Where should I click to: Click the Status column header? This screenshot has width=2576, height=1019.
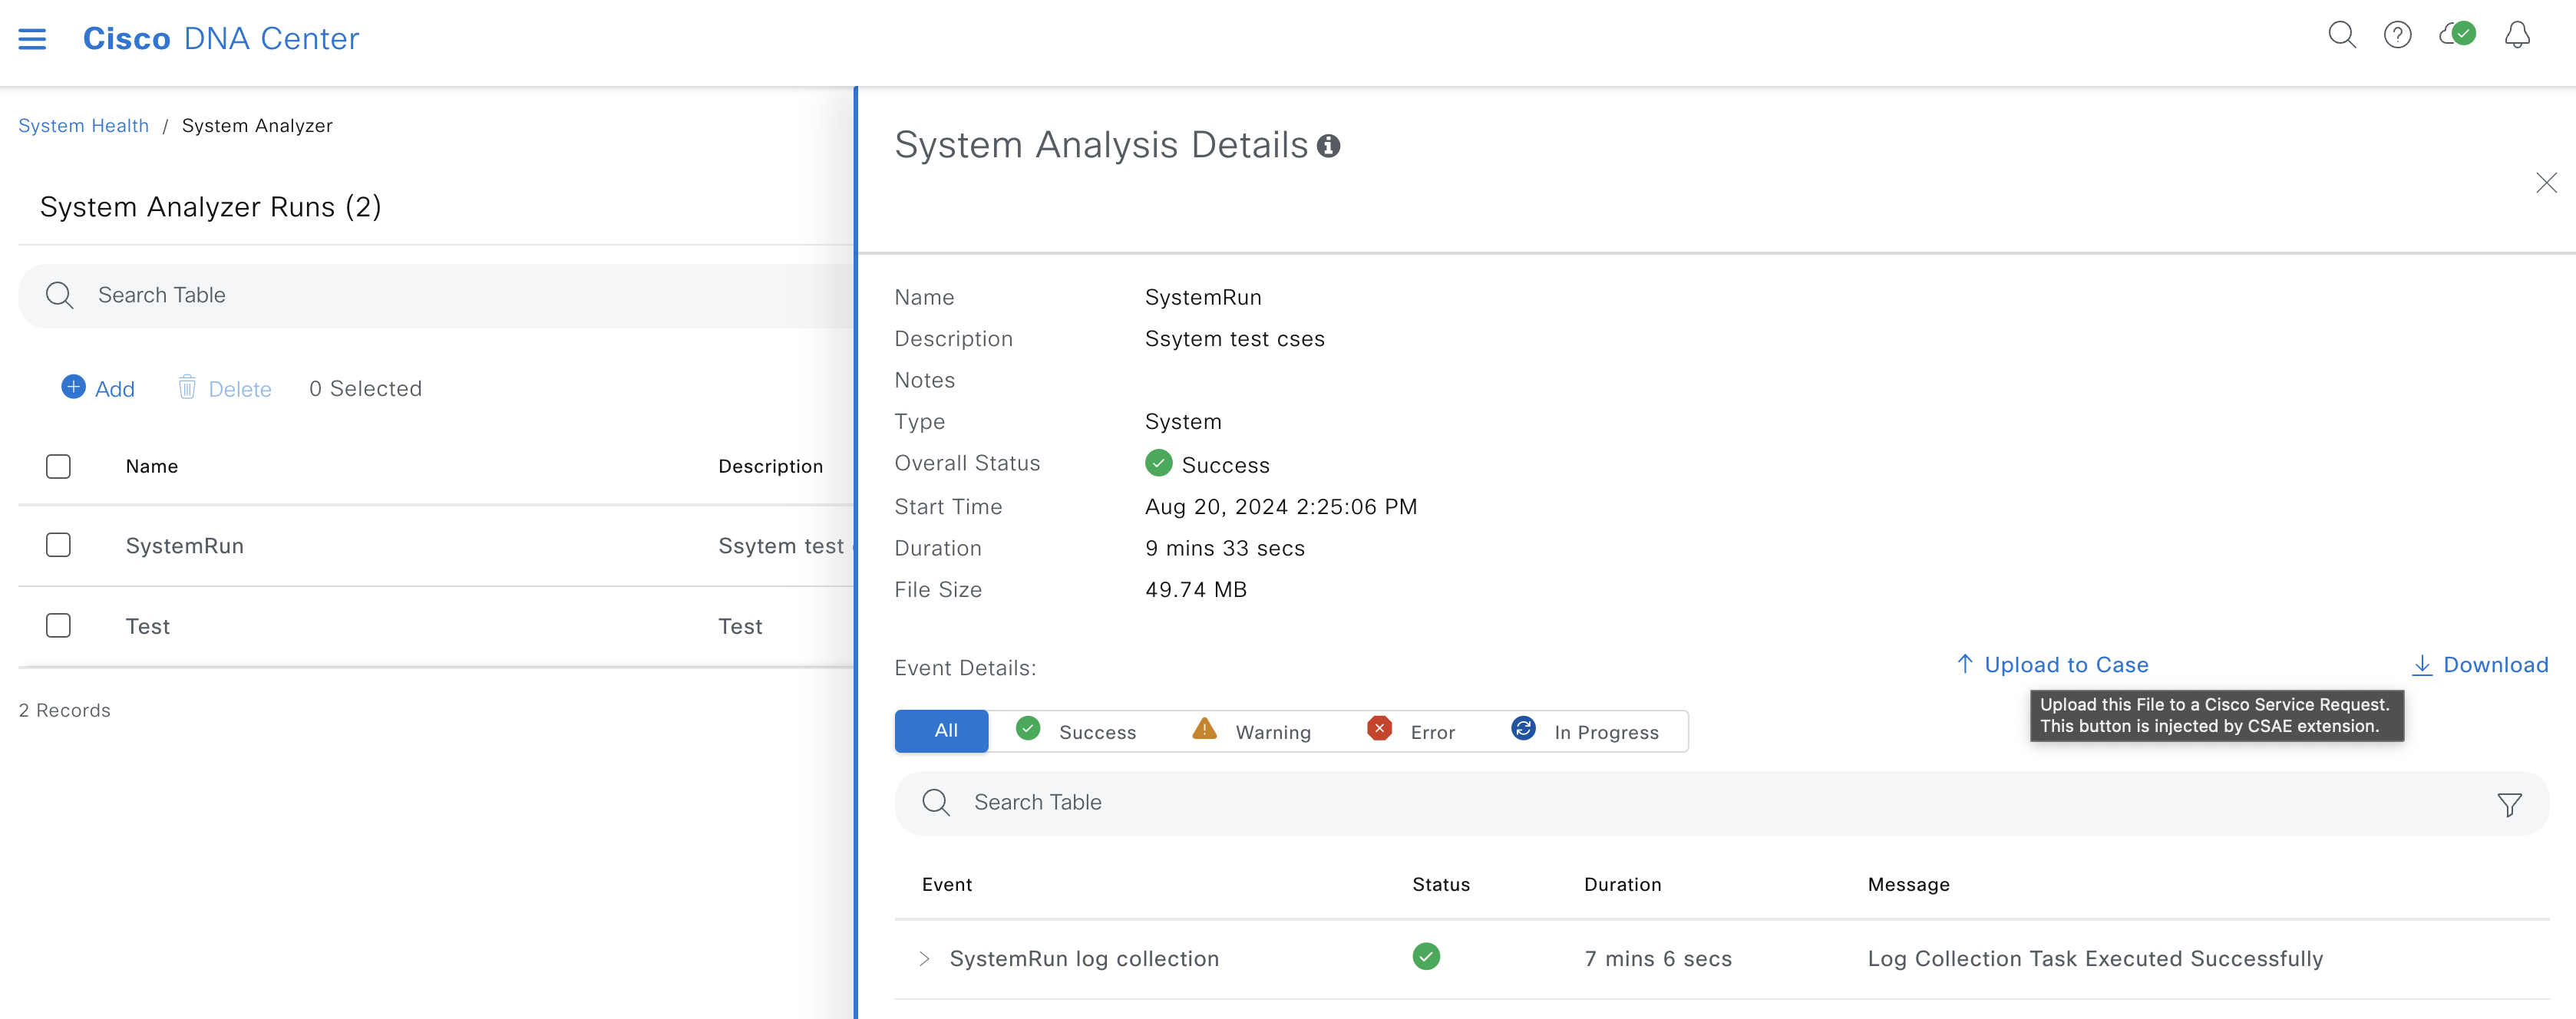pyautogui.click(x=1440, y=885)
